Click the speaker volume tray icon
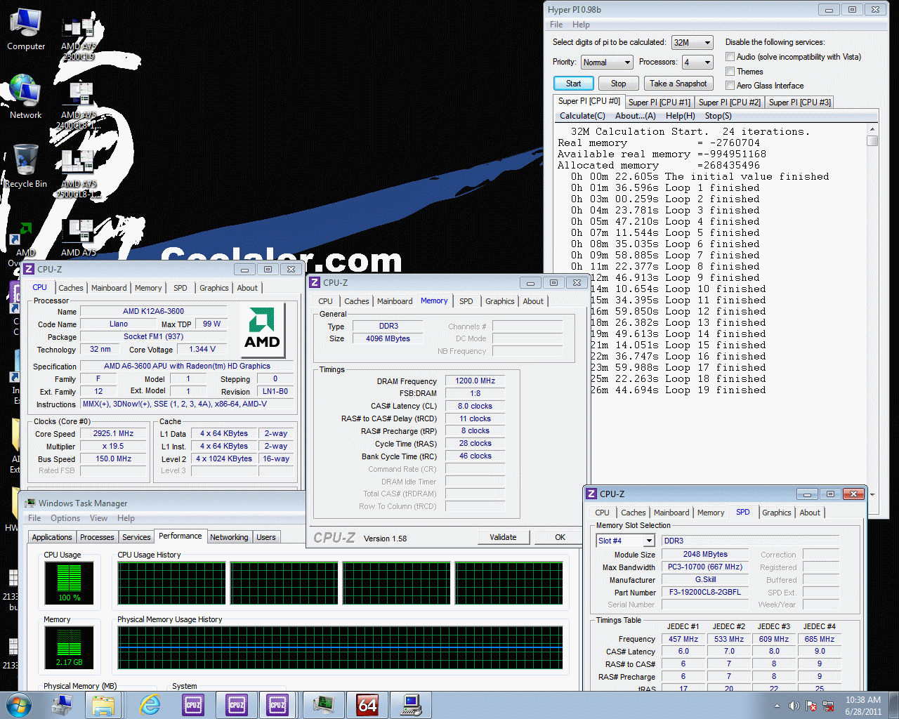This screenshot has width=899, height=719. point(794,706)
